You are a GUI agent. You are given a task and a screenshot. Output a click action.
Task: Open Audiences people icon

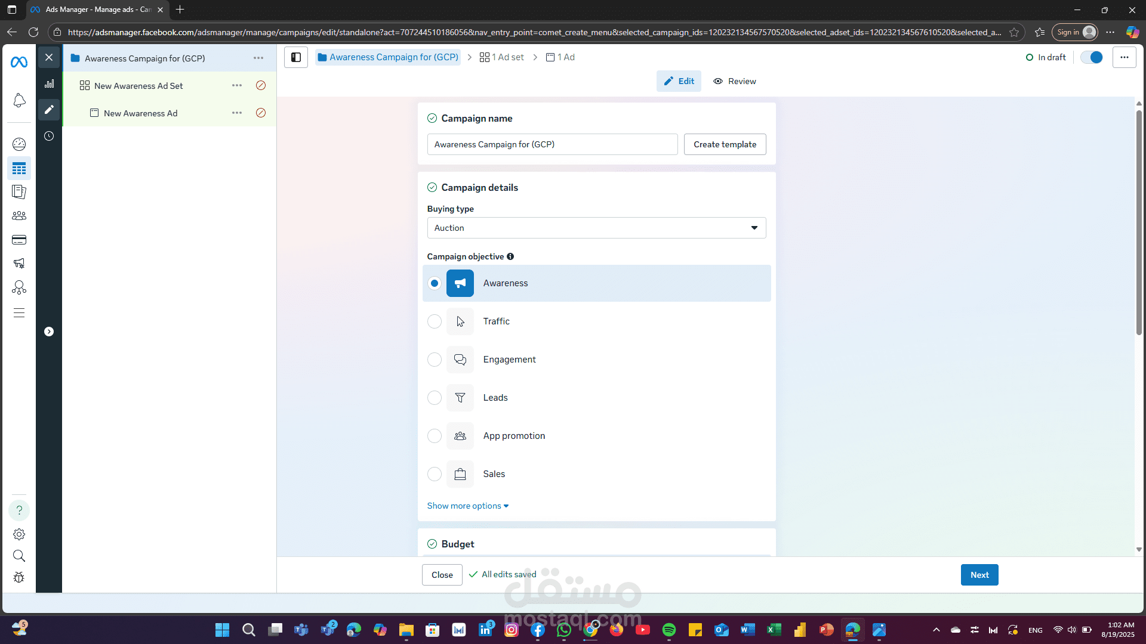pos(19,216)
